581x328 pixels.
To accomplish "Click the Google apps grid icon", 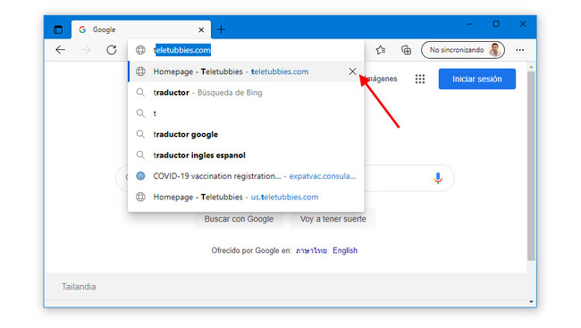I will [420, 79].
